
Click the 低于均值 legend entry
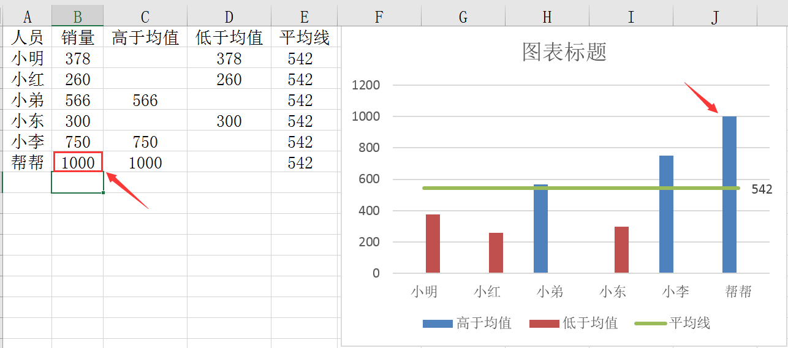[x=574, y=323]
